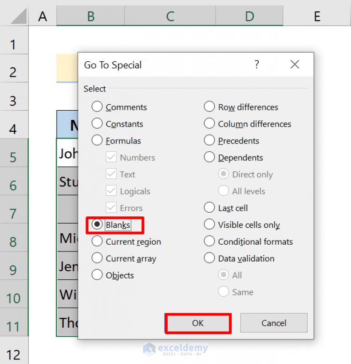Select column E header
This screenshot has width=351, height=364.
[x=317, y=16]
